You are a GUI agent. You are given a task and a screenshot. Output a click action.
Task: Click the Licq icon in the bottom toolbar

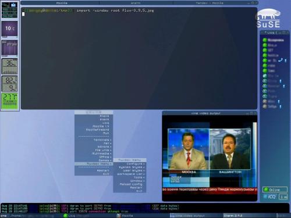pos(65,216)
